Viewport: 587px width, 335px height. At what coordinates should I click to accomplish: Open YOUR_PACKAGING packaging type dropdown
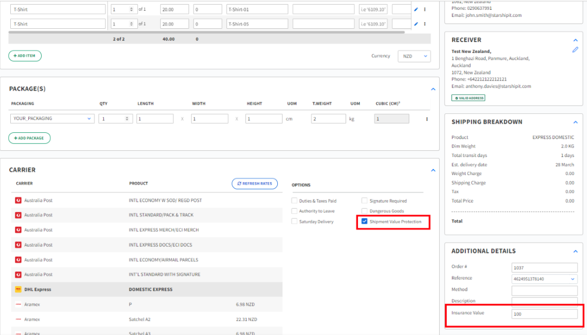(x=52, y=119)
